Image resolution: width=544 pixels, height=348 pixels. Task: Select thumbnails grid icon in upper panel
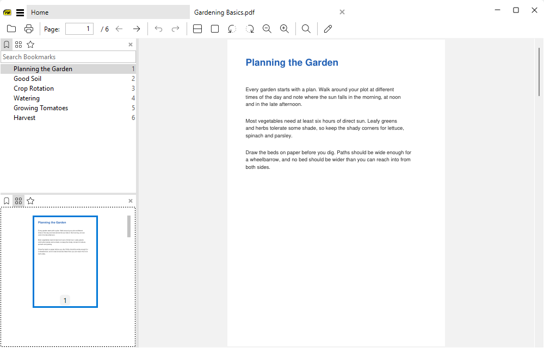pyautogui.click(x=18, y=45)
